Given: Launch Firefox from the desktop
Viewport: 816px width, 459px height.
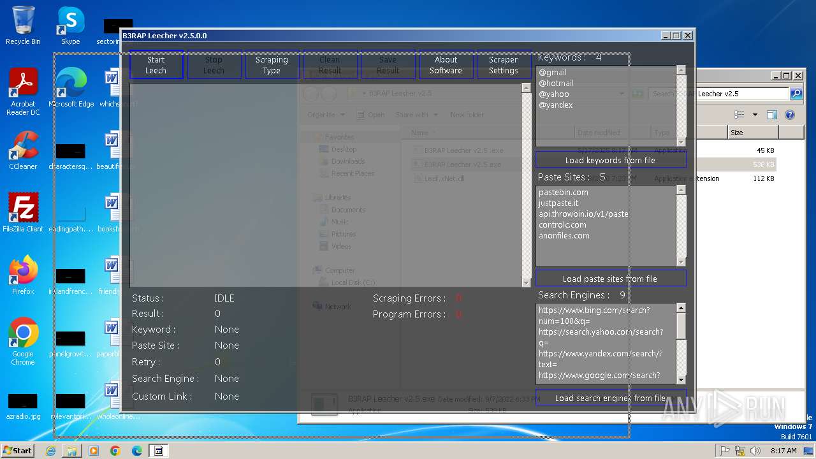Looking at the screenshot, I should [x=23, y=275].
